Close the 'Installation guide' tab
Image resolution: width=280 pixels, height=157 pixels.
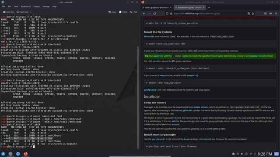203,8
